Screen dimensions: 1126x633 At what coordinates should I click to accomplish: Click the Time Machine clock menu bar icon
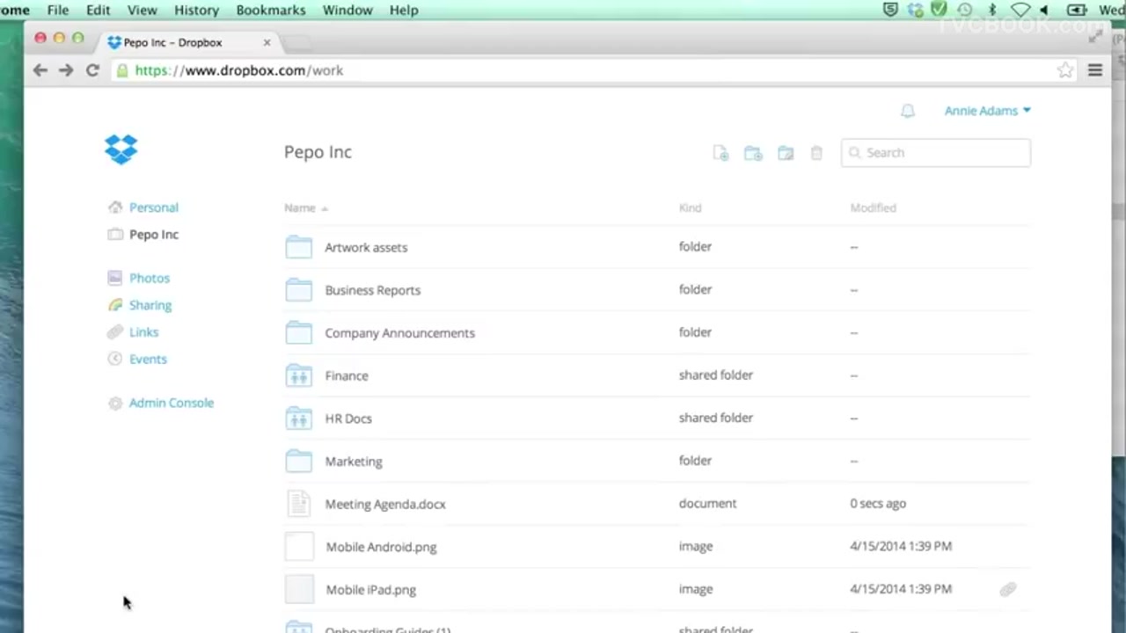[965, 10]
